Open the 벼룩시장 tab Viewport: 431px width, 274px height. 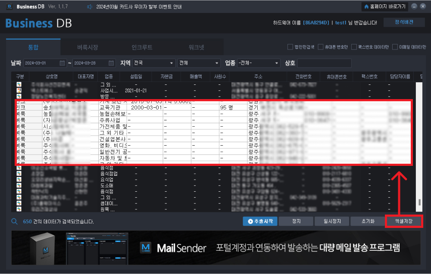tap(87, 47)
